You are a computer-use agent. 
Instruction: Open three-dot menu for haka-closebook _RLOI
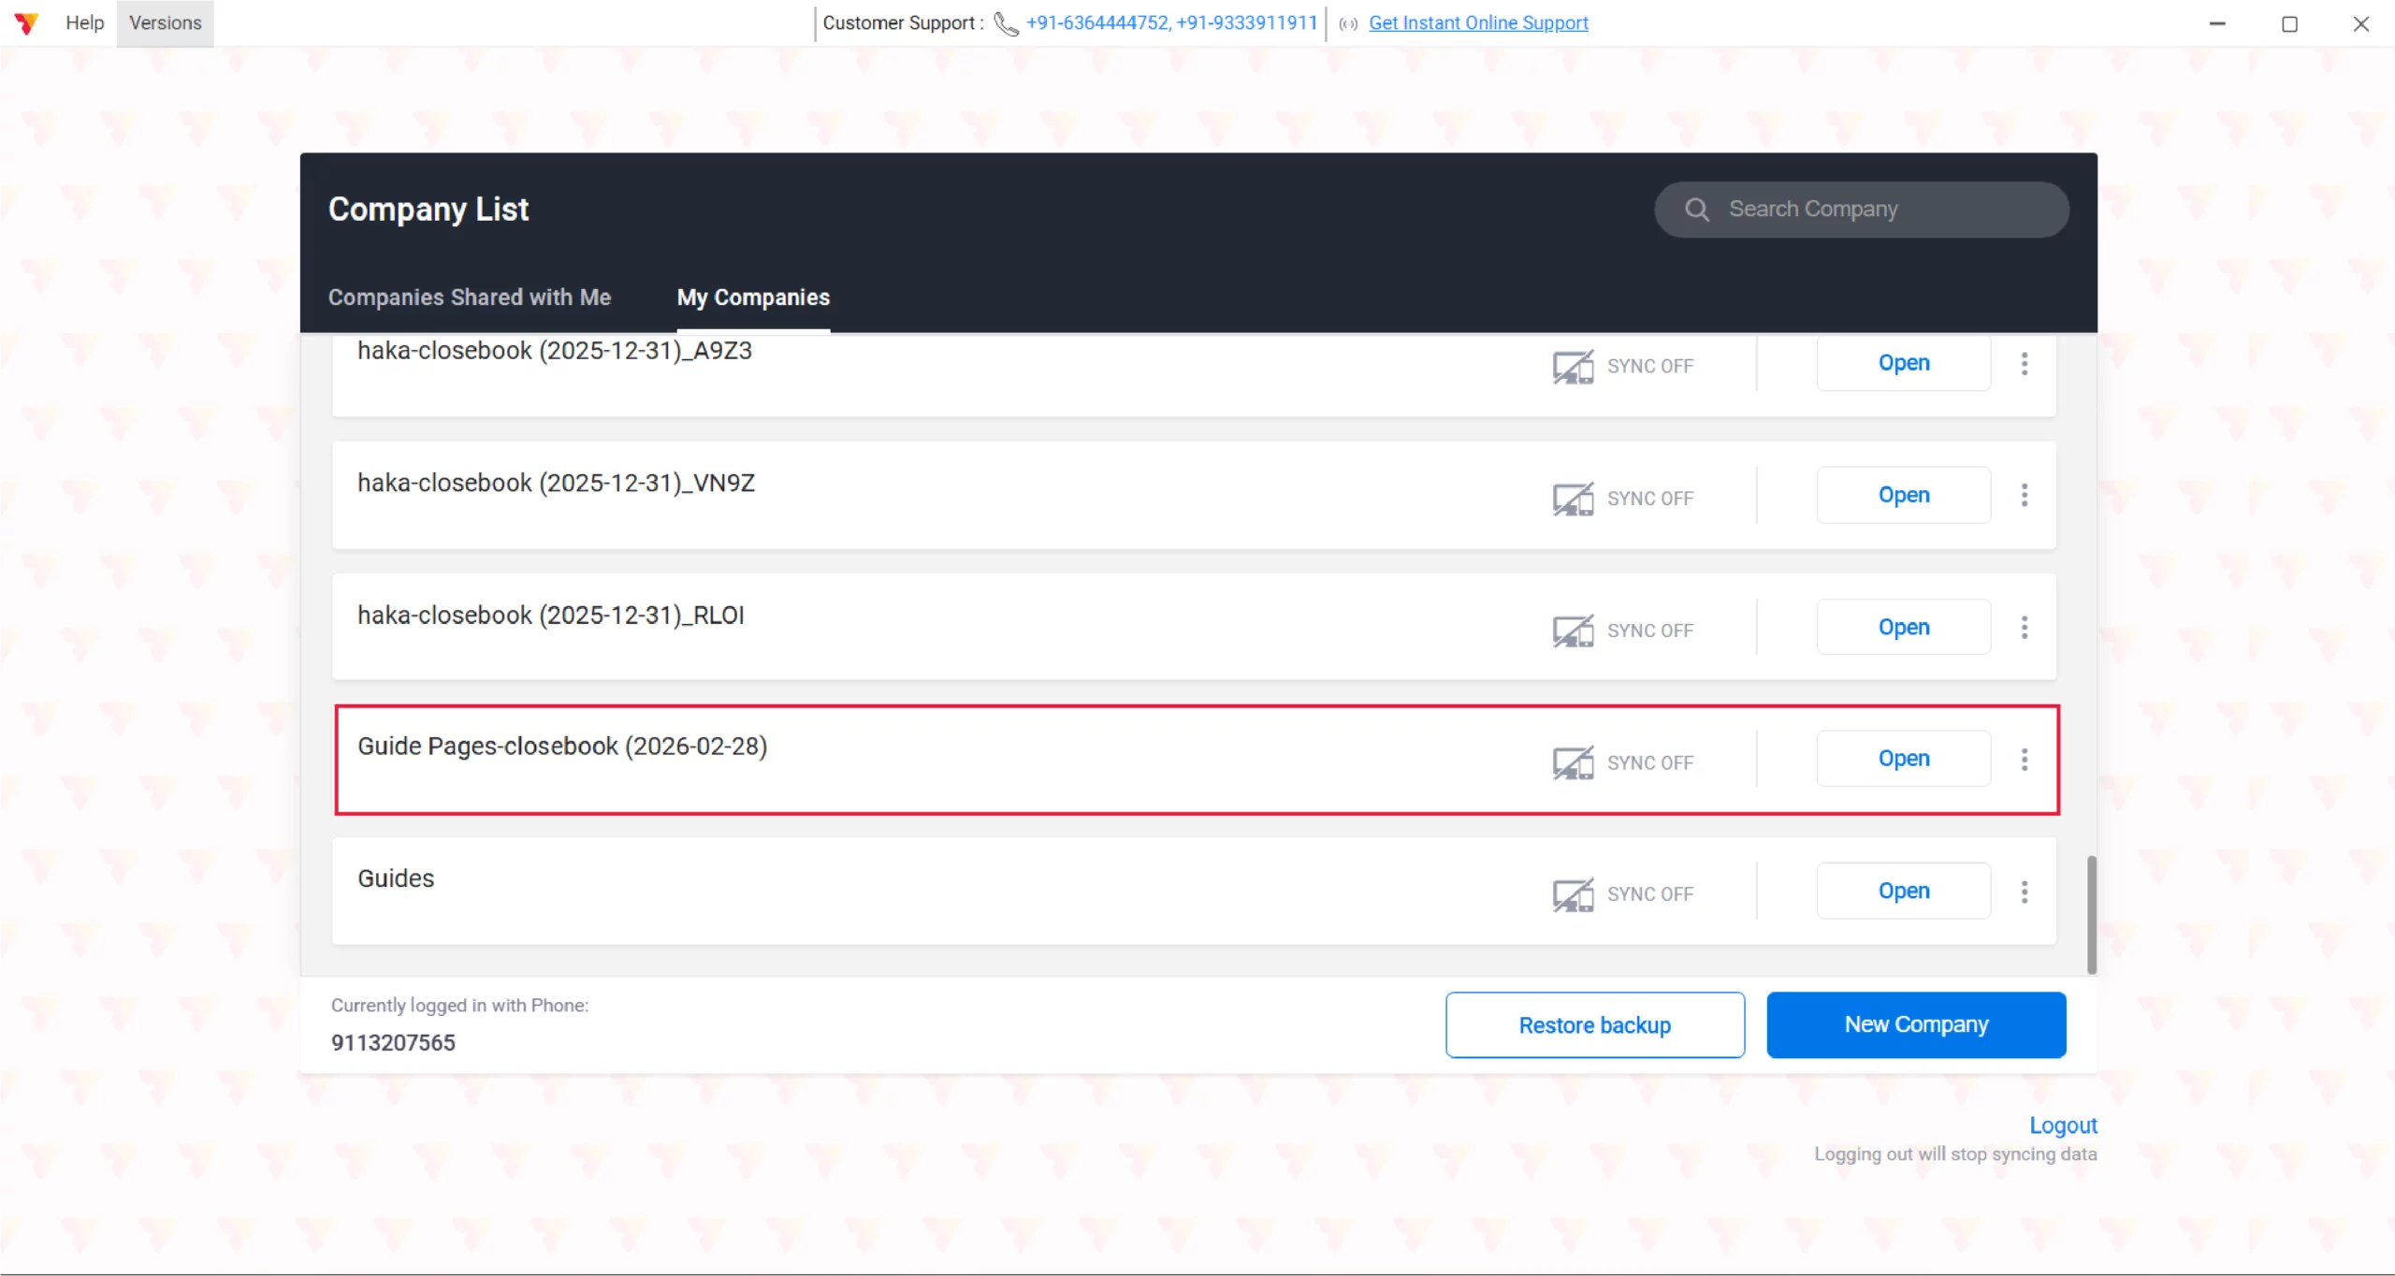(2025, 628)
